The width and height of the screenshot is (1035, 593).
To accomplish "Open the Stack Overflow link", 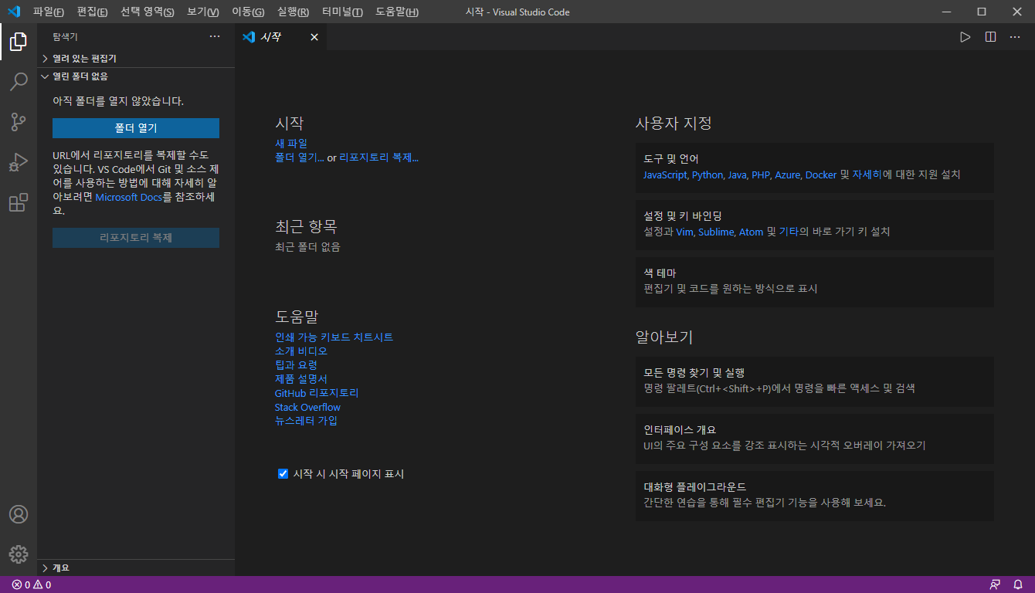I will [307, 407].
